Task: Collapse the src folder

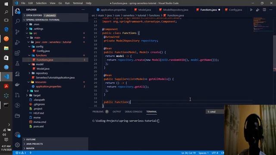Action: [x=35, y=33]
